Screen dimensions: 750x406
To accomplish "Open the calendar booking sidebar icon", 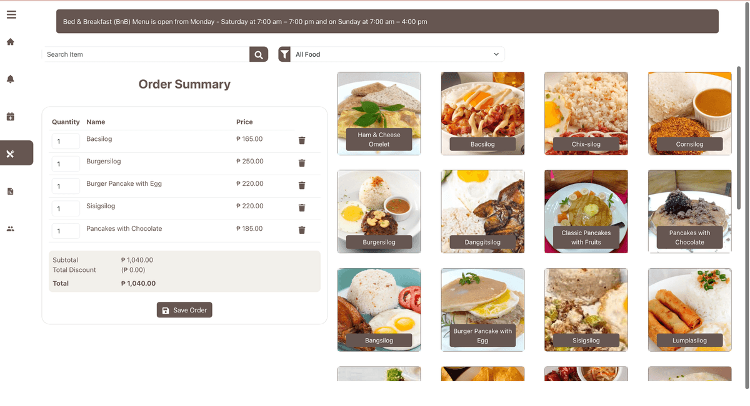I will click(x=10, y=117).
